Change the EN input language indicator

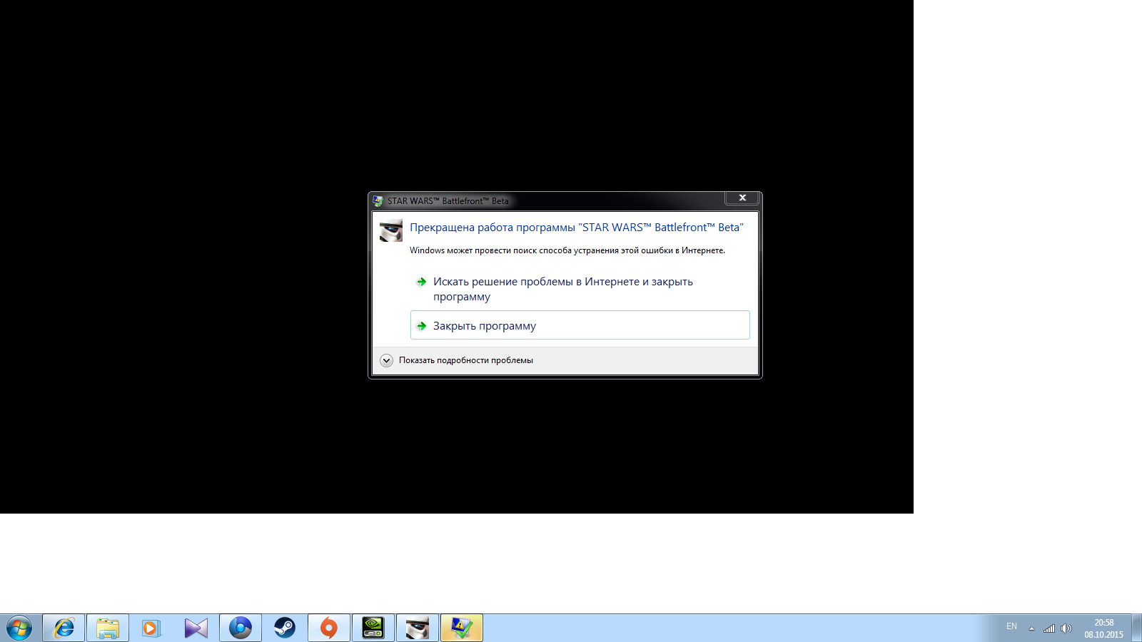pos(1011,626)
